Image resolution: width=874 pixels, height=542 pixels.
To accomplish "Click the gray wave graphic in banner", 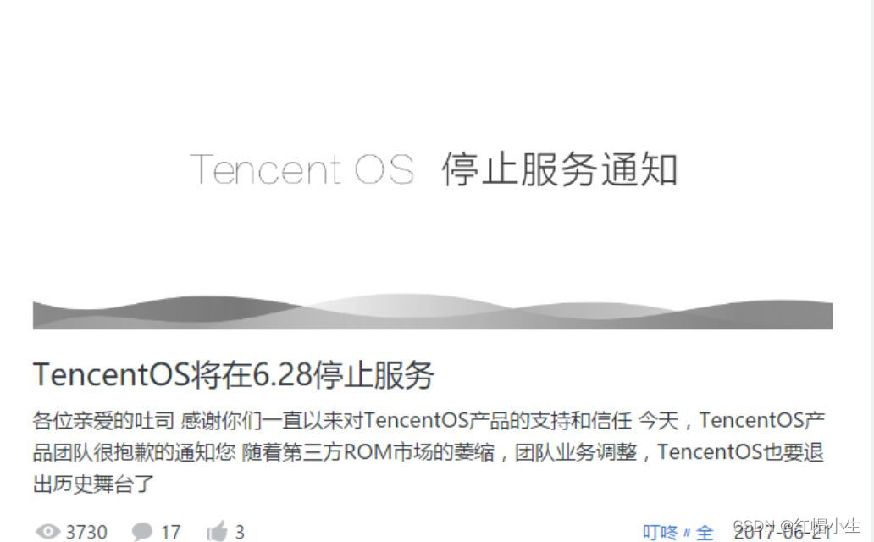I will pos(433,312).
